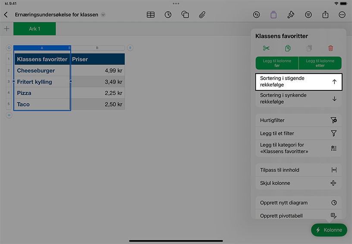
Task: Select the 4,99 kr price cell
Action: (x=97, y=71)
